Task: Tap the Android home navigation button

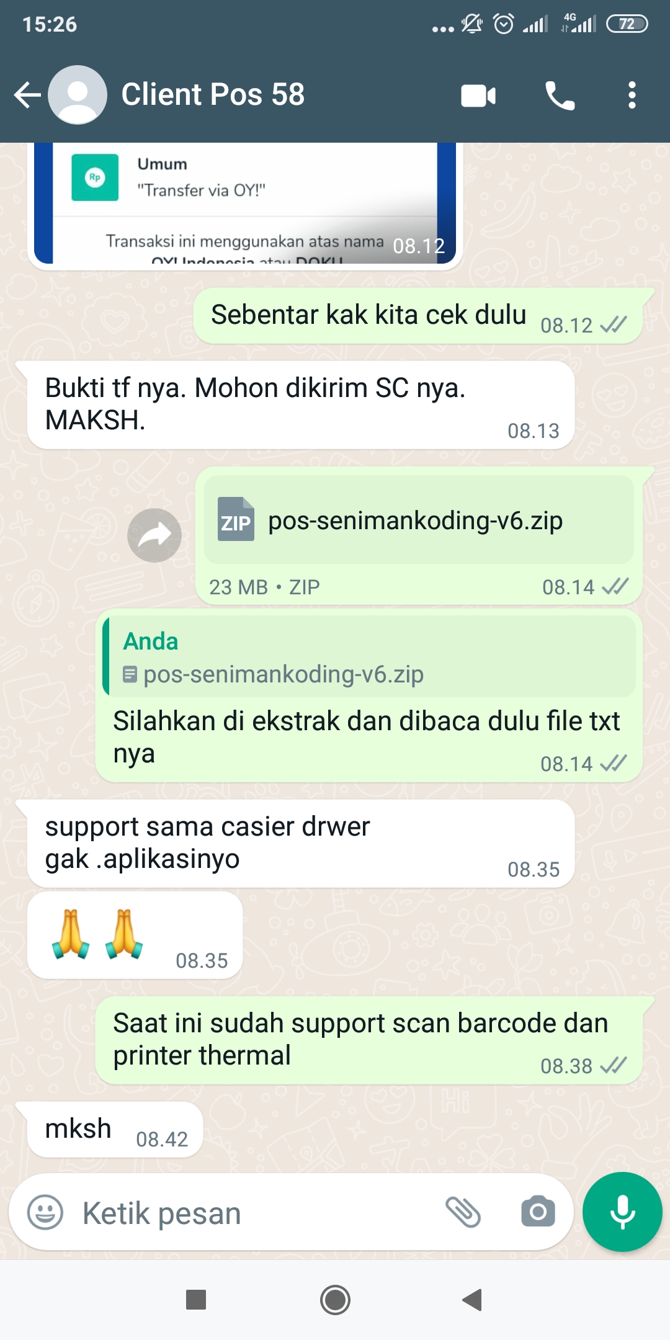Action: point(335,1300)
